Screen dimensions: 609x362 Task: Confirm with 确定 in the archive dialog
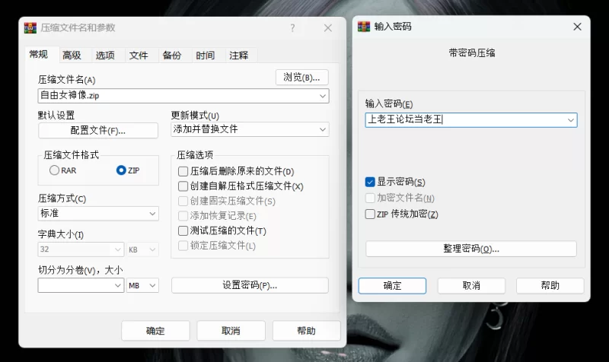point(155,331)
